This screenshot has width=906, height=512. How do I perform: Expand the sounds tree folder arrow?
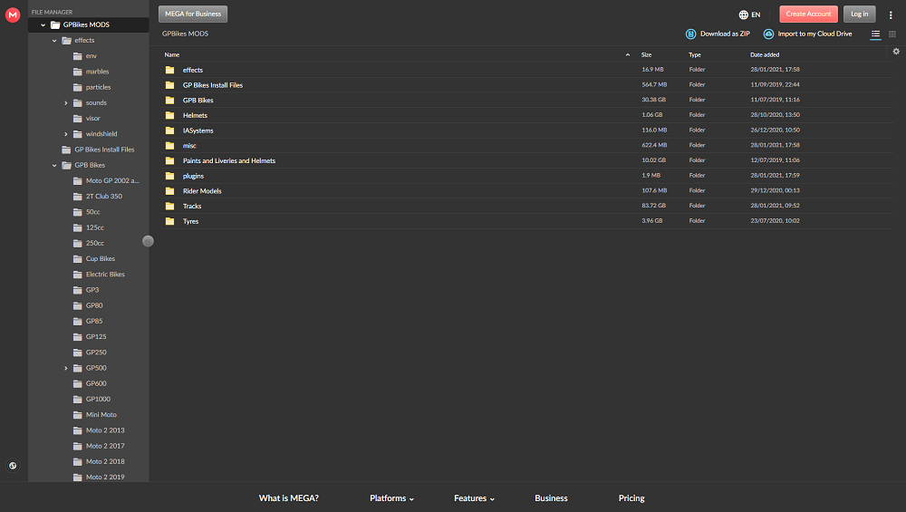pyautogui.click(x=66, y=103)
